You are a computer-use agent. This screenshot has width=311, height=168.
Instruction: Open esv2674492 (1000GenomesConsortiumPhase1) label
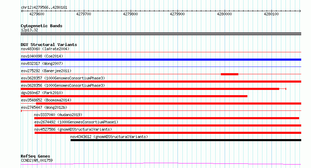(x=76, y=122)
